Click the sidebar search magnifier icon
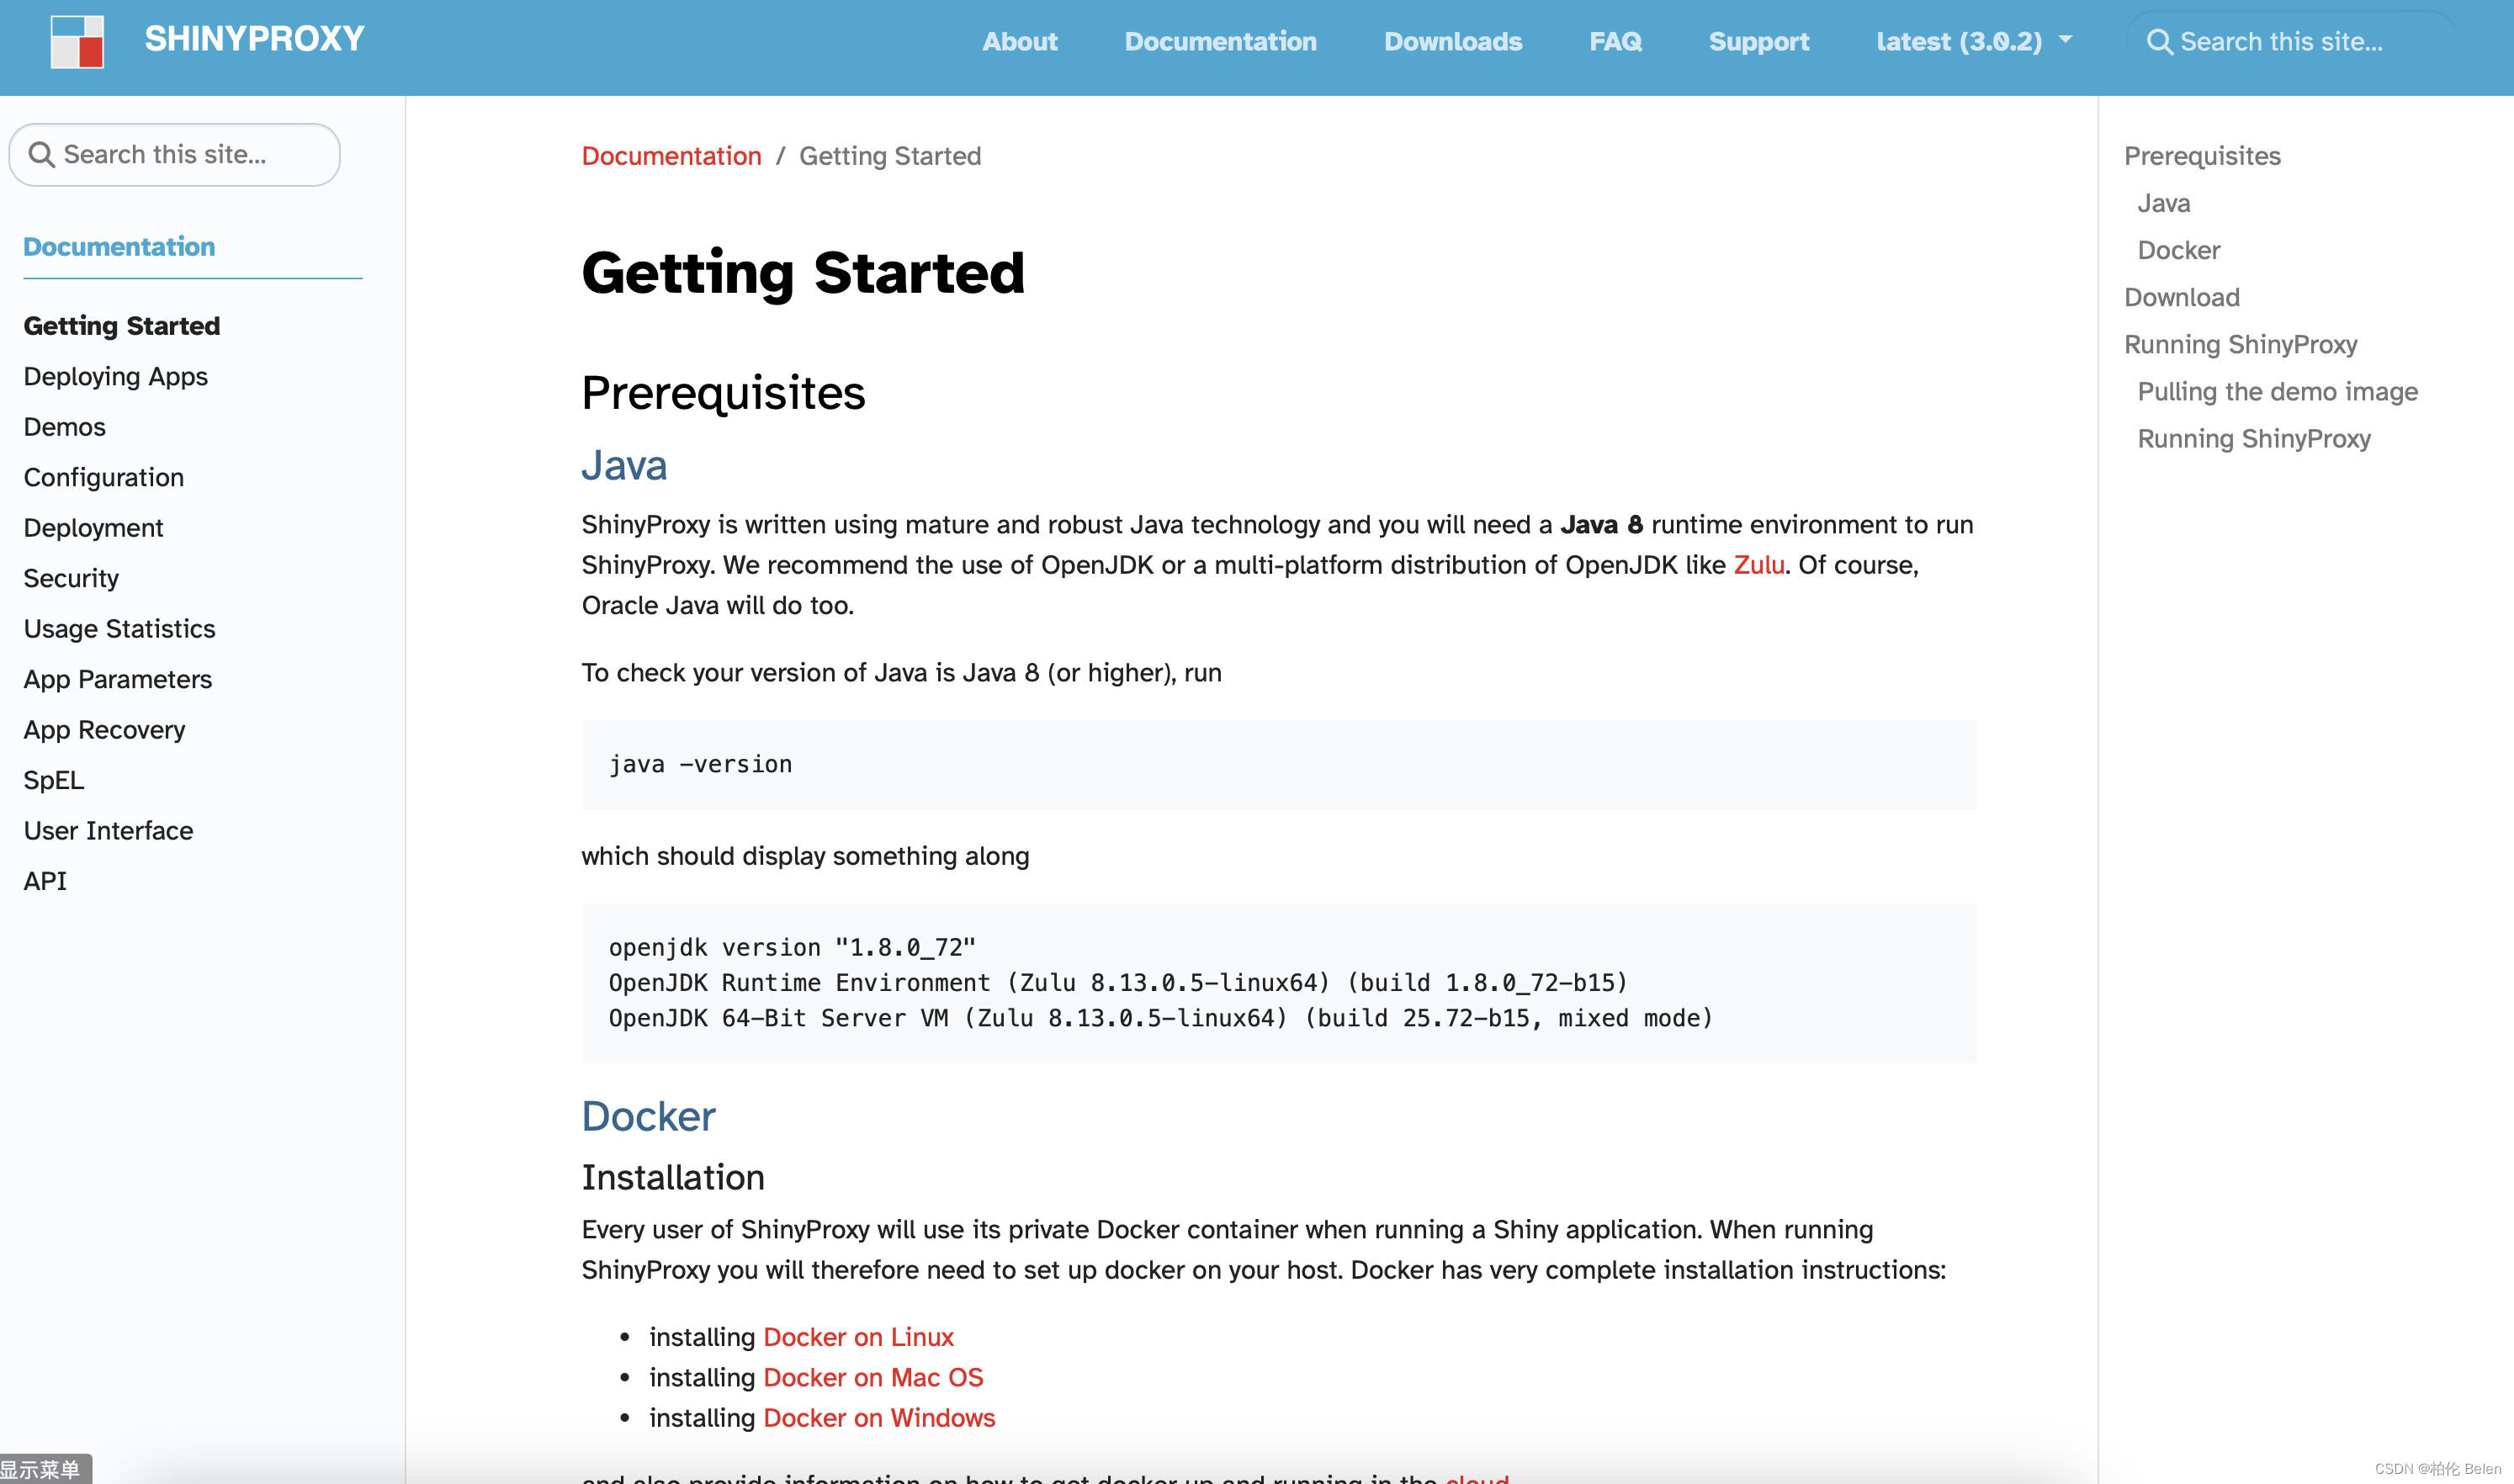This screenshot has width=2514, height=1484. (41, 155)
